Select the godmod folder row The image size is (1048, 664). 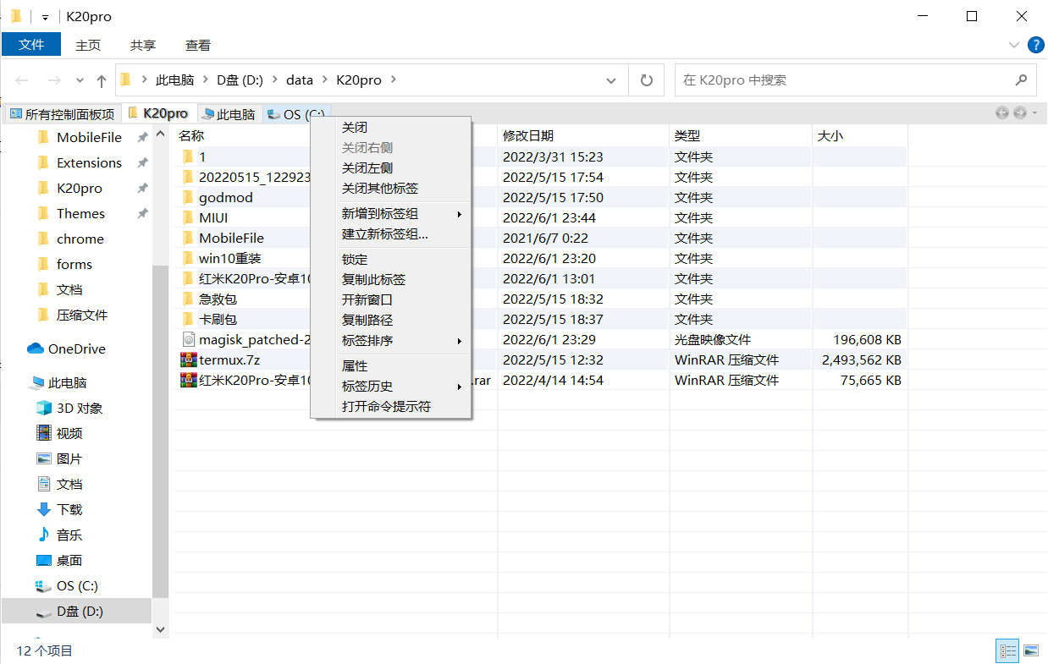pyautogui.click(x=539, y=197)
